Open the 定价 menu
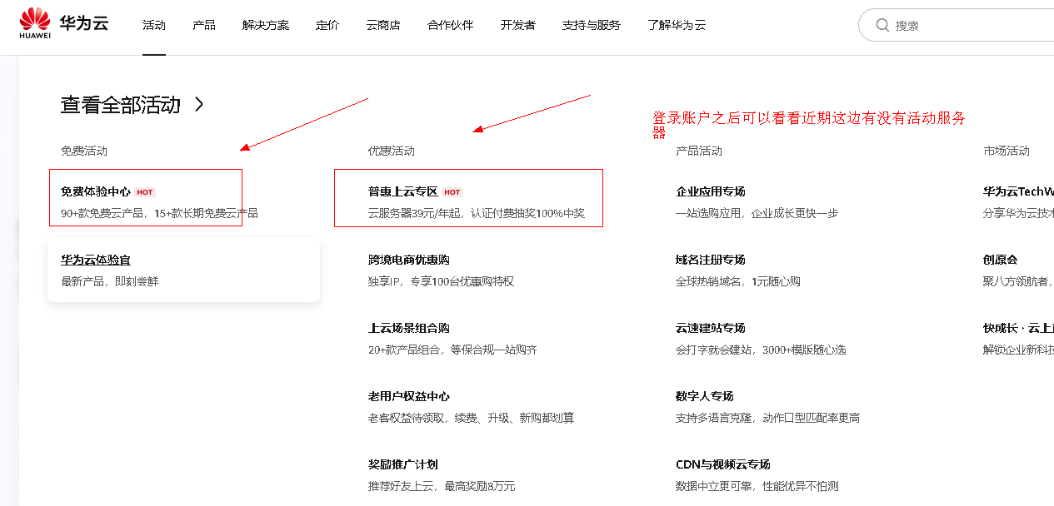Screen dimensions: 1054x506 click(327, 25)
